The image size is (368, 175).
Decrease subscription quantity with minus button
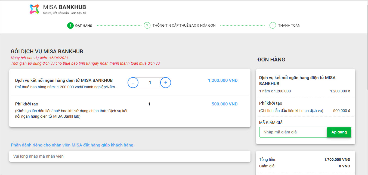(133, 83)
